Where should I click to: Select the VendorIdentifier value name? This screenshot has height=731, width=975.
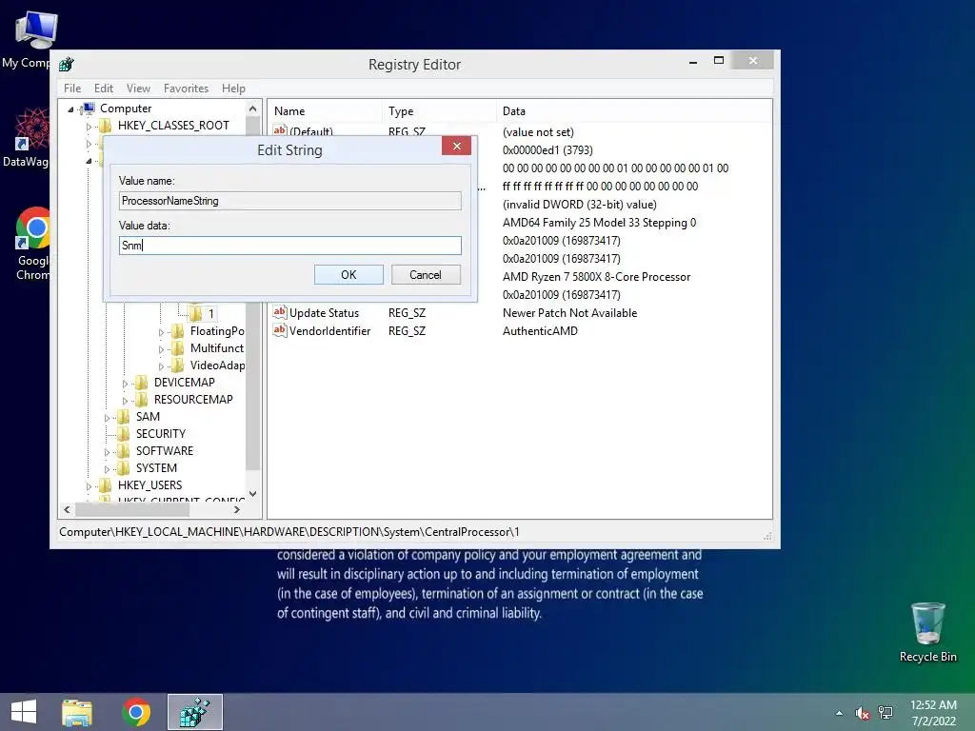point(329,330)
